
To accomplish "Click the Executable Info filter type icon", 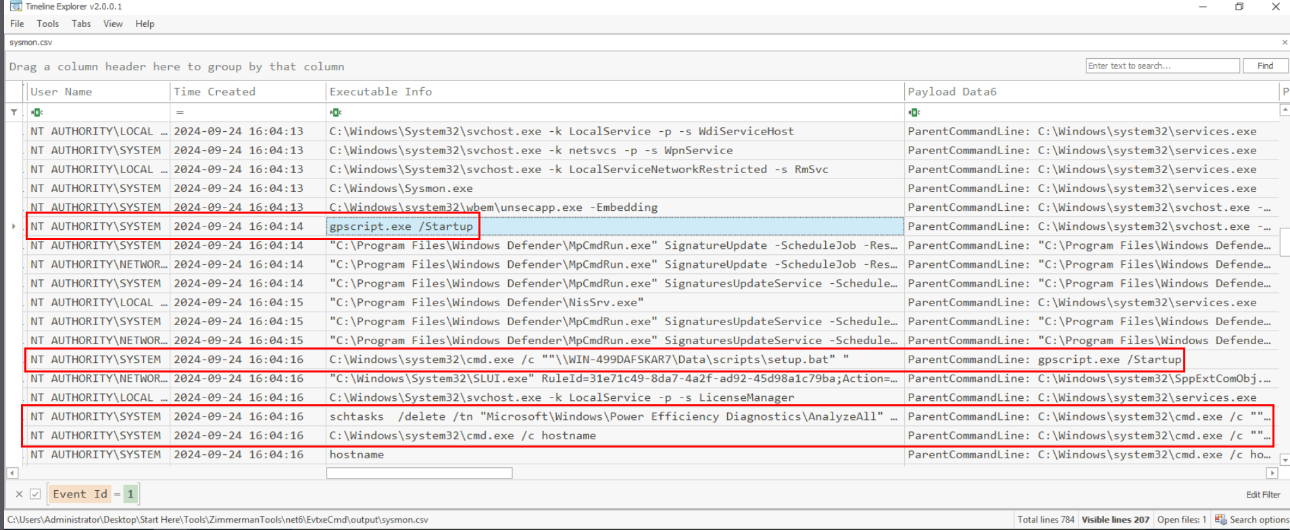I will point(336,112).
